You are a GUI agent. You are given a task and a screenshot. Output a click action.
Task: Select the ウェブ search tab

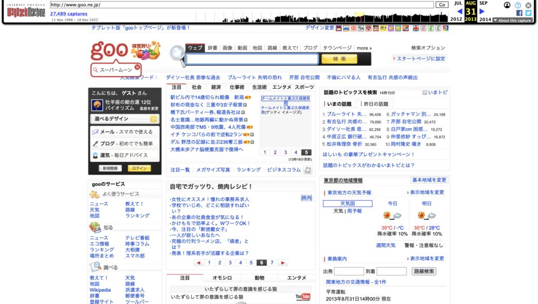(195, 48)
